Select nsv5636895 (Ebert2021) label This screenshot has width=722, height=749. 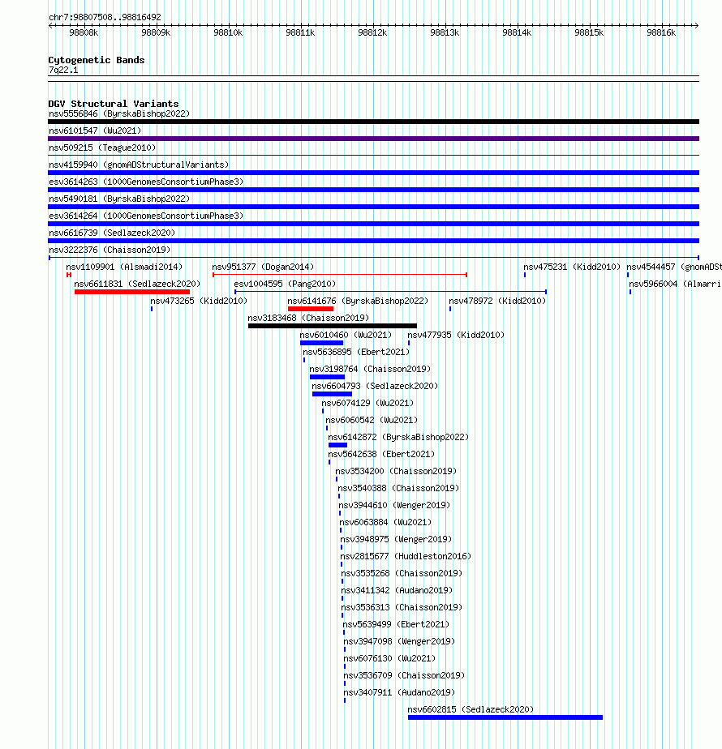click(x=356, y=352)
